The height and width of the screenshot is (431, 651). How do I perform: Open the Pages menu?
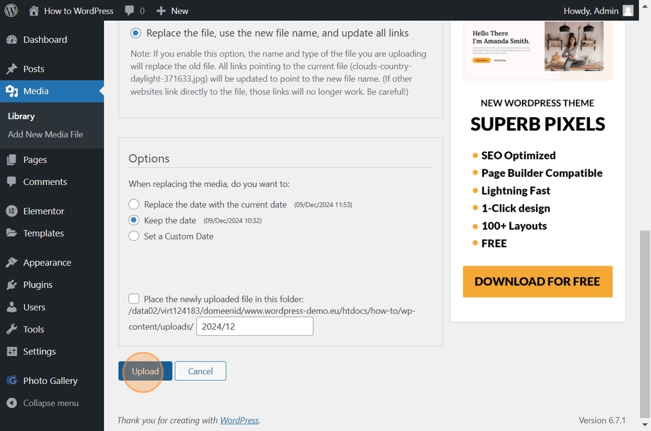pyautogui.click(x=35, y=160)
